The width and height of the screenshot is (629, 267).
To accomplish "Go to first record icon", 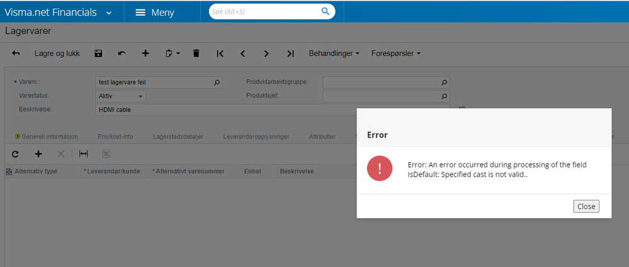I will click(220, 53).
